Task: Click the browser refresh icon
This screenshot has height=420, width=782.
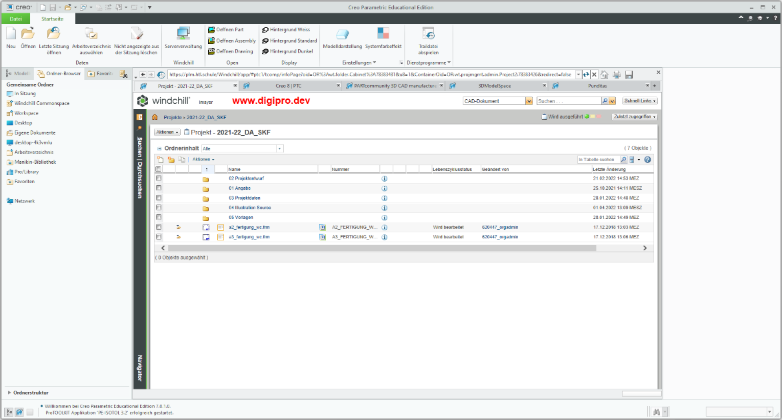Action: click(586, 75)
